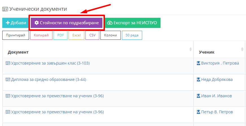
Task: Open the Колони column visibility dropdown
Action: 111,35
